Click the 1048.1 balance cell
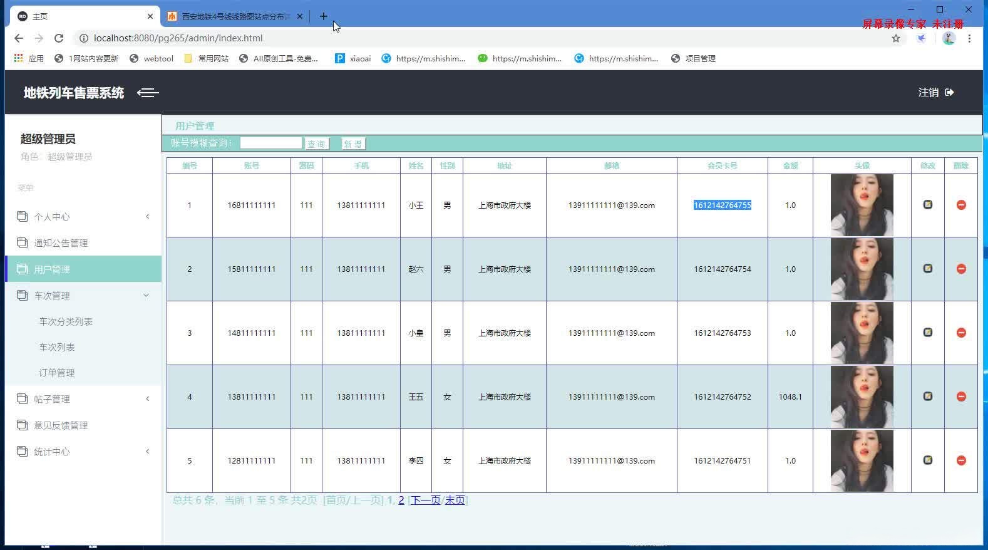This screenshot has width=988, height=550. click(x=790, y=397)
